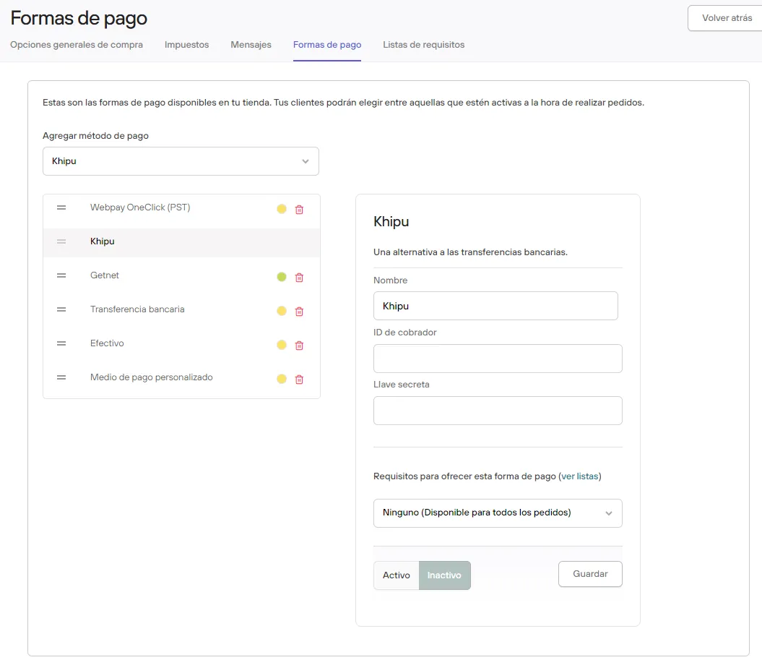Click yellow status dot of Medio de pago personalizado
Viewport: 762px width, 660px height.
pyautogui.click(x=282, y=380)
